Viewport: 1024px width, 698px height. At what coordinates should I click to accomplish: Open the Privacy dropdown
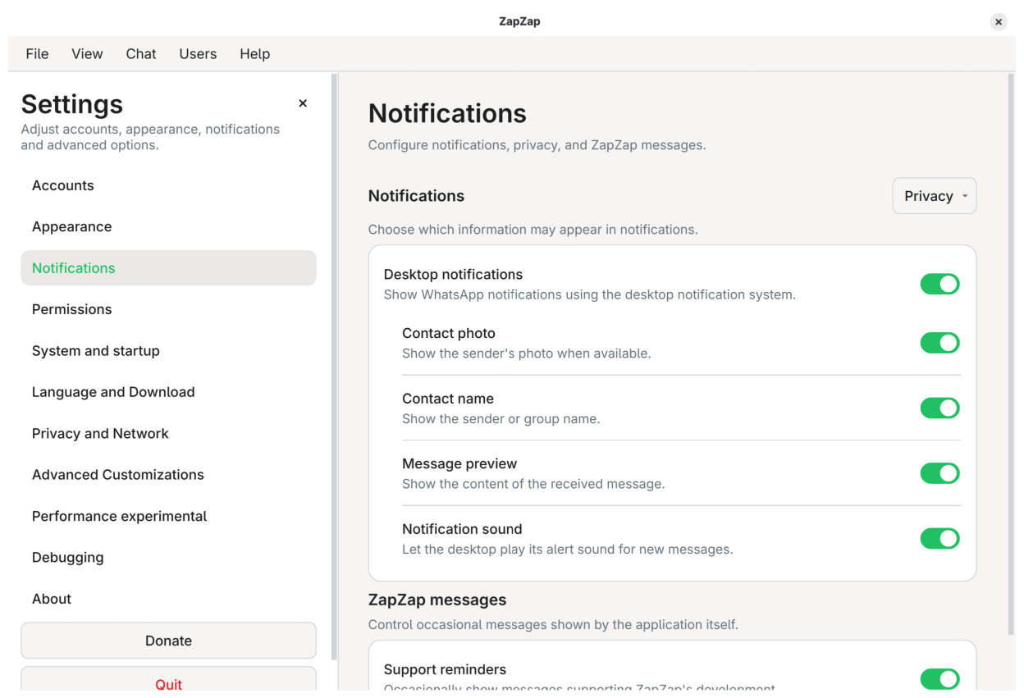[935, 196]
